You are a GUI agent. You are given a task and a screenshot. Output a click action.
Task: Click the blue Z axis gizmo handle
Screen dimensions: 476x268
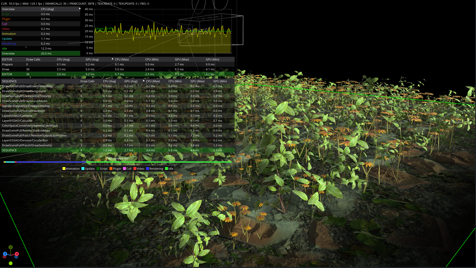tap(5, 254)
